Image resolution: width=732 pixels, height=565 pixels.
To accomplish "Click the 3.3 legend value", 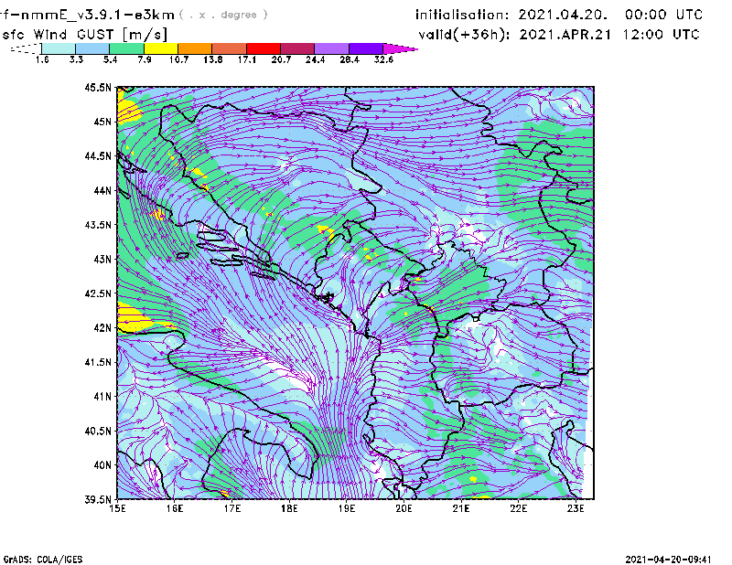I will [76, 59].
